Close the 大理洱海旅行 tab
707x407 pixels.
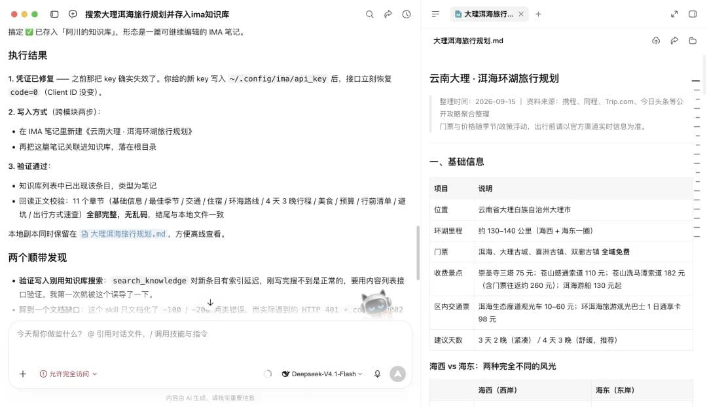click(x=521, y=14)
